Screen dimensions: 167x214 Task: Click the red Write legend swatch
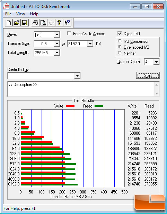click(70, 106)
